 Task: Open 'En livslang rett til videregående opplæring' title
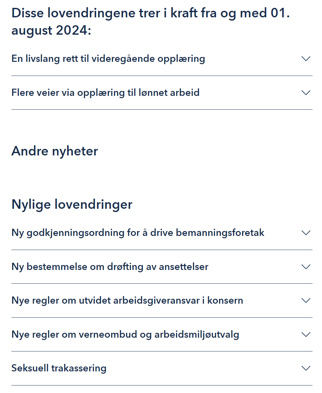(x=108, y=59)
